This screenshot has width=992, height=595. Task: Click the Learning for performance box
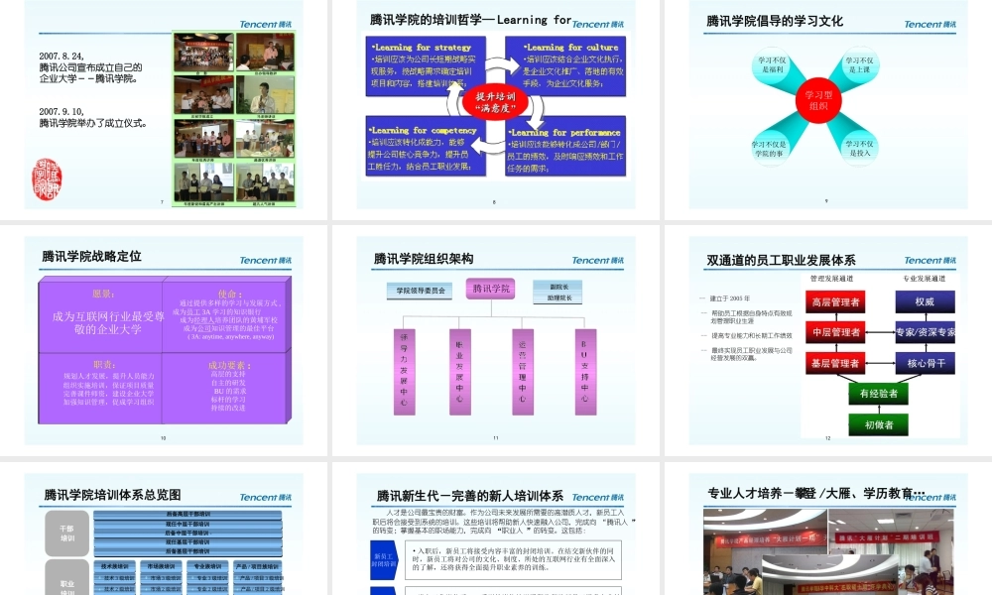coord(565,148)
